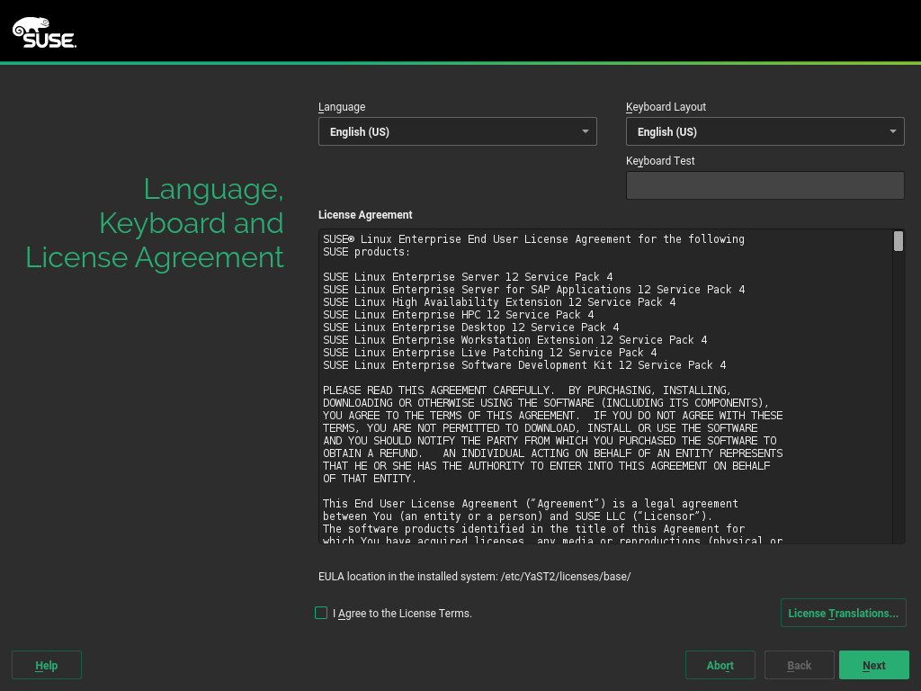Open the Language dropdown showing English (US)
Screen dimensions: 921x691
coord(450,131)
